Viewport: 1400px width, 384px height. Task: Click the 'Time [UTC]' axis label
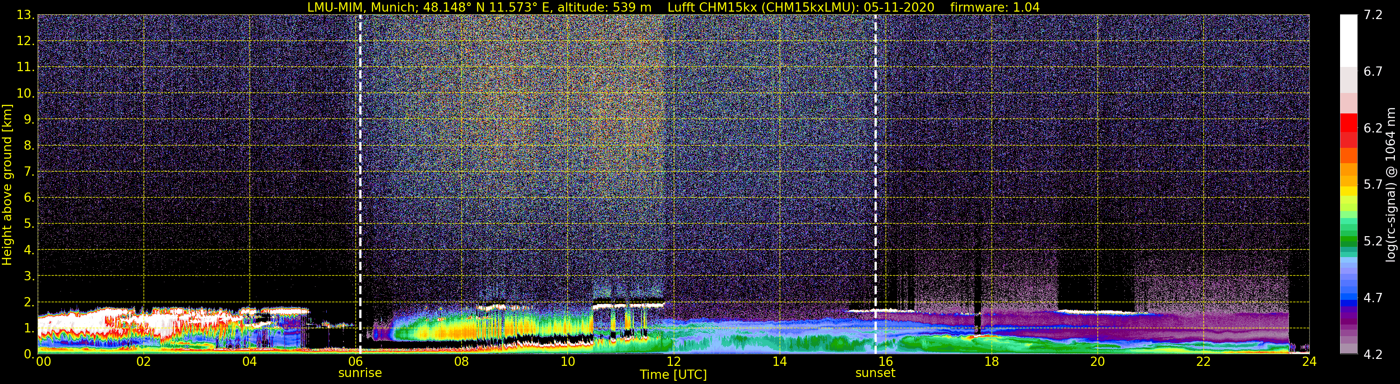coord(673,375)
